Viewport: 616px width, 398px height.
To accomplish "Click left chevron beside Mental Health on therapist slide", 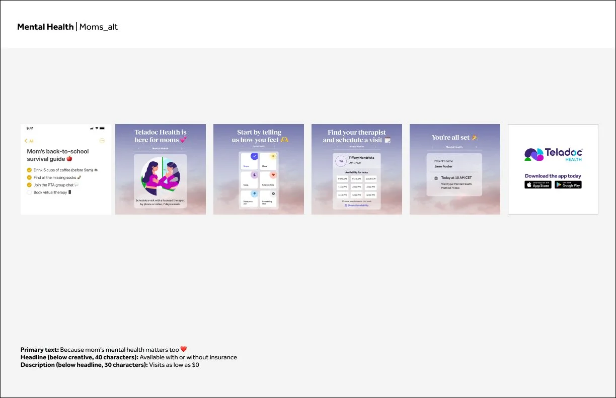I will coord(338,147).
